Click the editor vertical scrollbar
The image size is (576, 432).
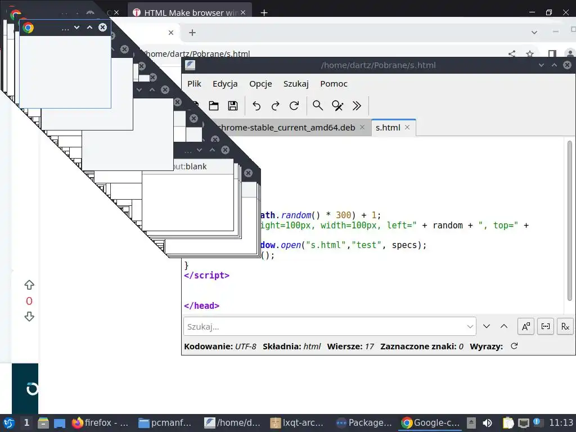pos(570,220)
